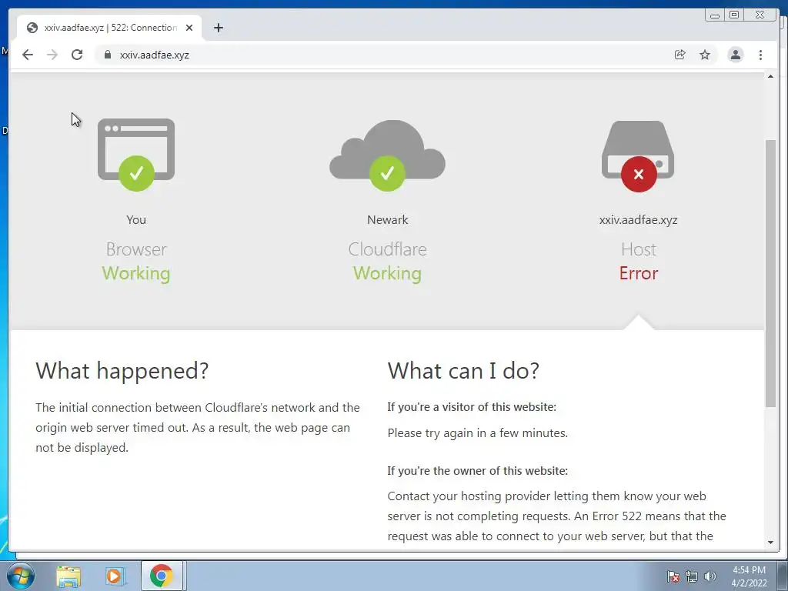This screenshot has height=591, width=788.
Task: Click the red 'Error' status text
Action: pyautogui.click(x=638, y=273)
